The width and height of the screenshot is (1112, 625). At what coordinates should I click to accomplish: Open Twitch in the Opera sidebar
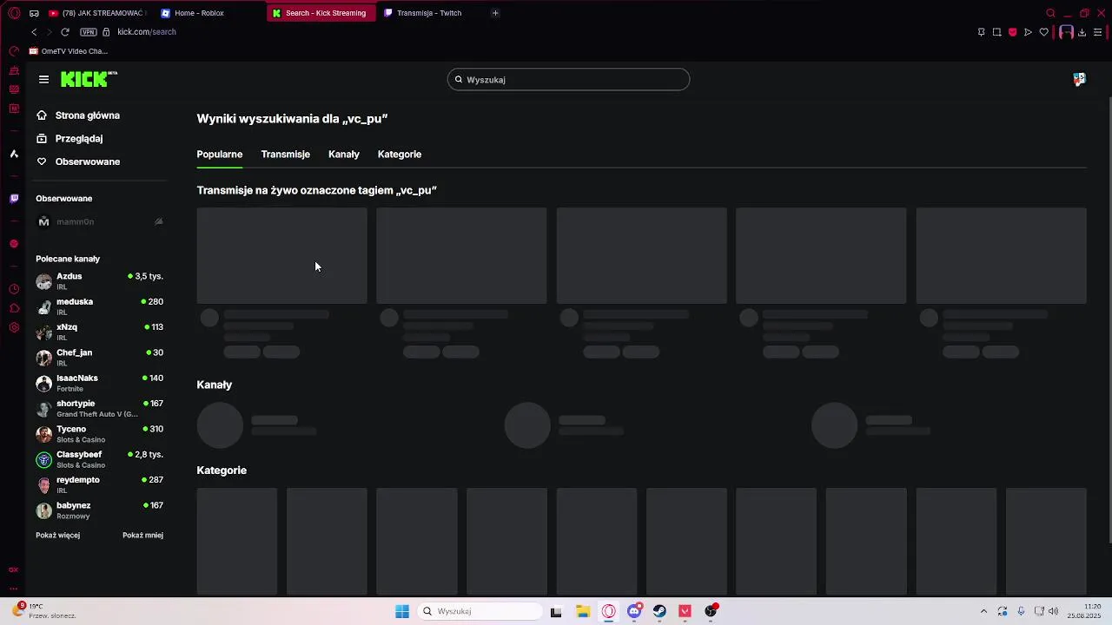(14, 199)
